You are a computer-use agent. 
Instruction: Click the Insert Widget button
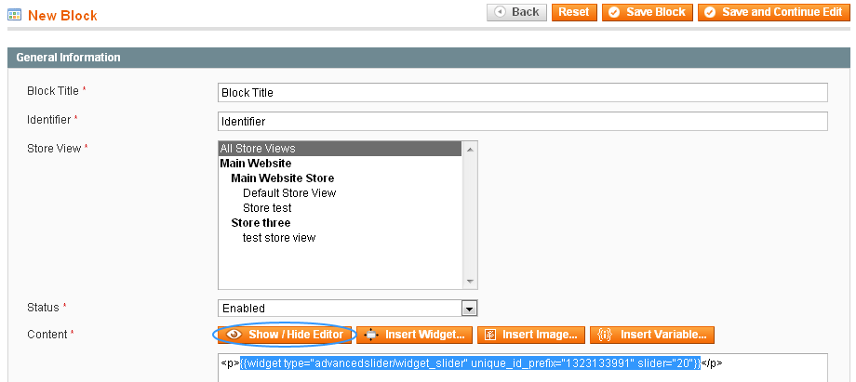tap(414, 335)
